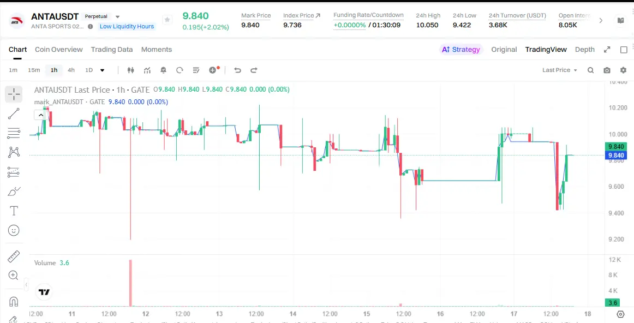
Task: Click the Perpetual contract label
Action: [96, 16]
